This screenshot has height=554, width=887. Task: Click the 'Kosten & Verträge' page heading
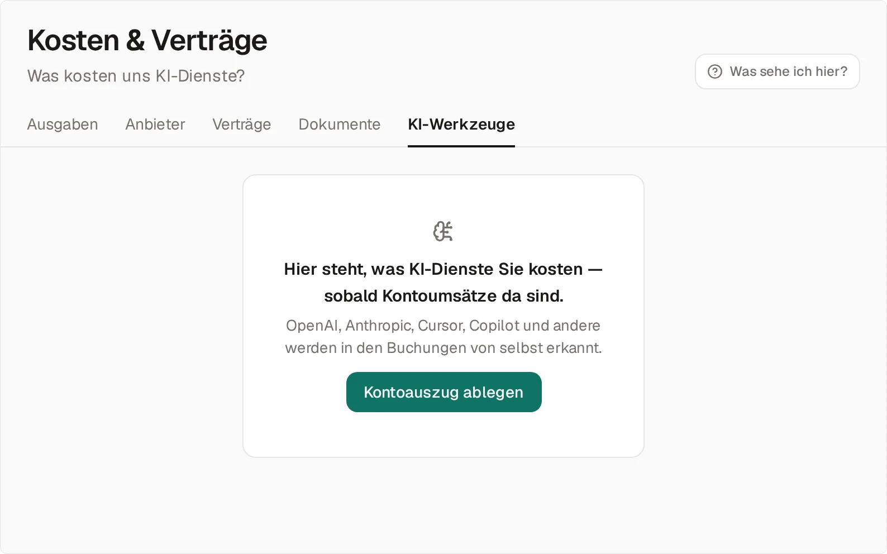147,40
